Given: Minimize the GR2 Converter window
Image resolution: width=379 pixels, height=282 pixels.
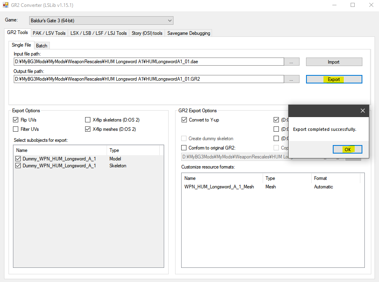Looking at the screenshot, I should [334, 5].
